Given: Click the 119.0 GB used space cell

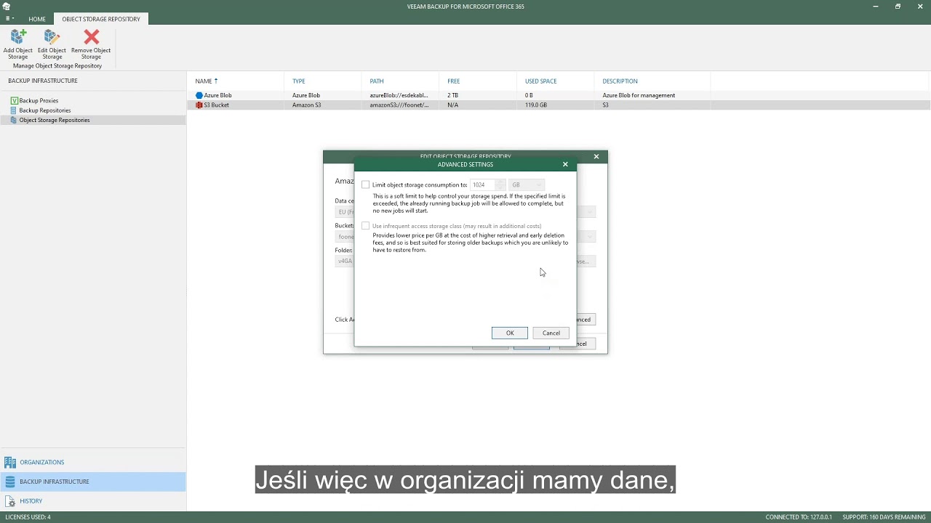Looking at the screenshot, I should pos(536,105).
